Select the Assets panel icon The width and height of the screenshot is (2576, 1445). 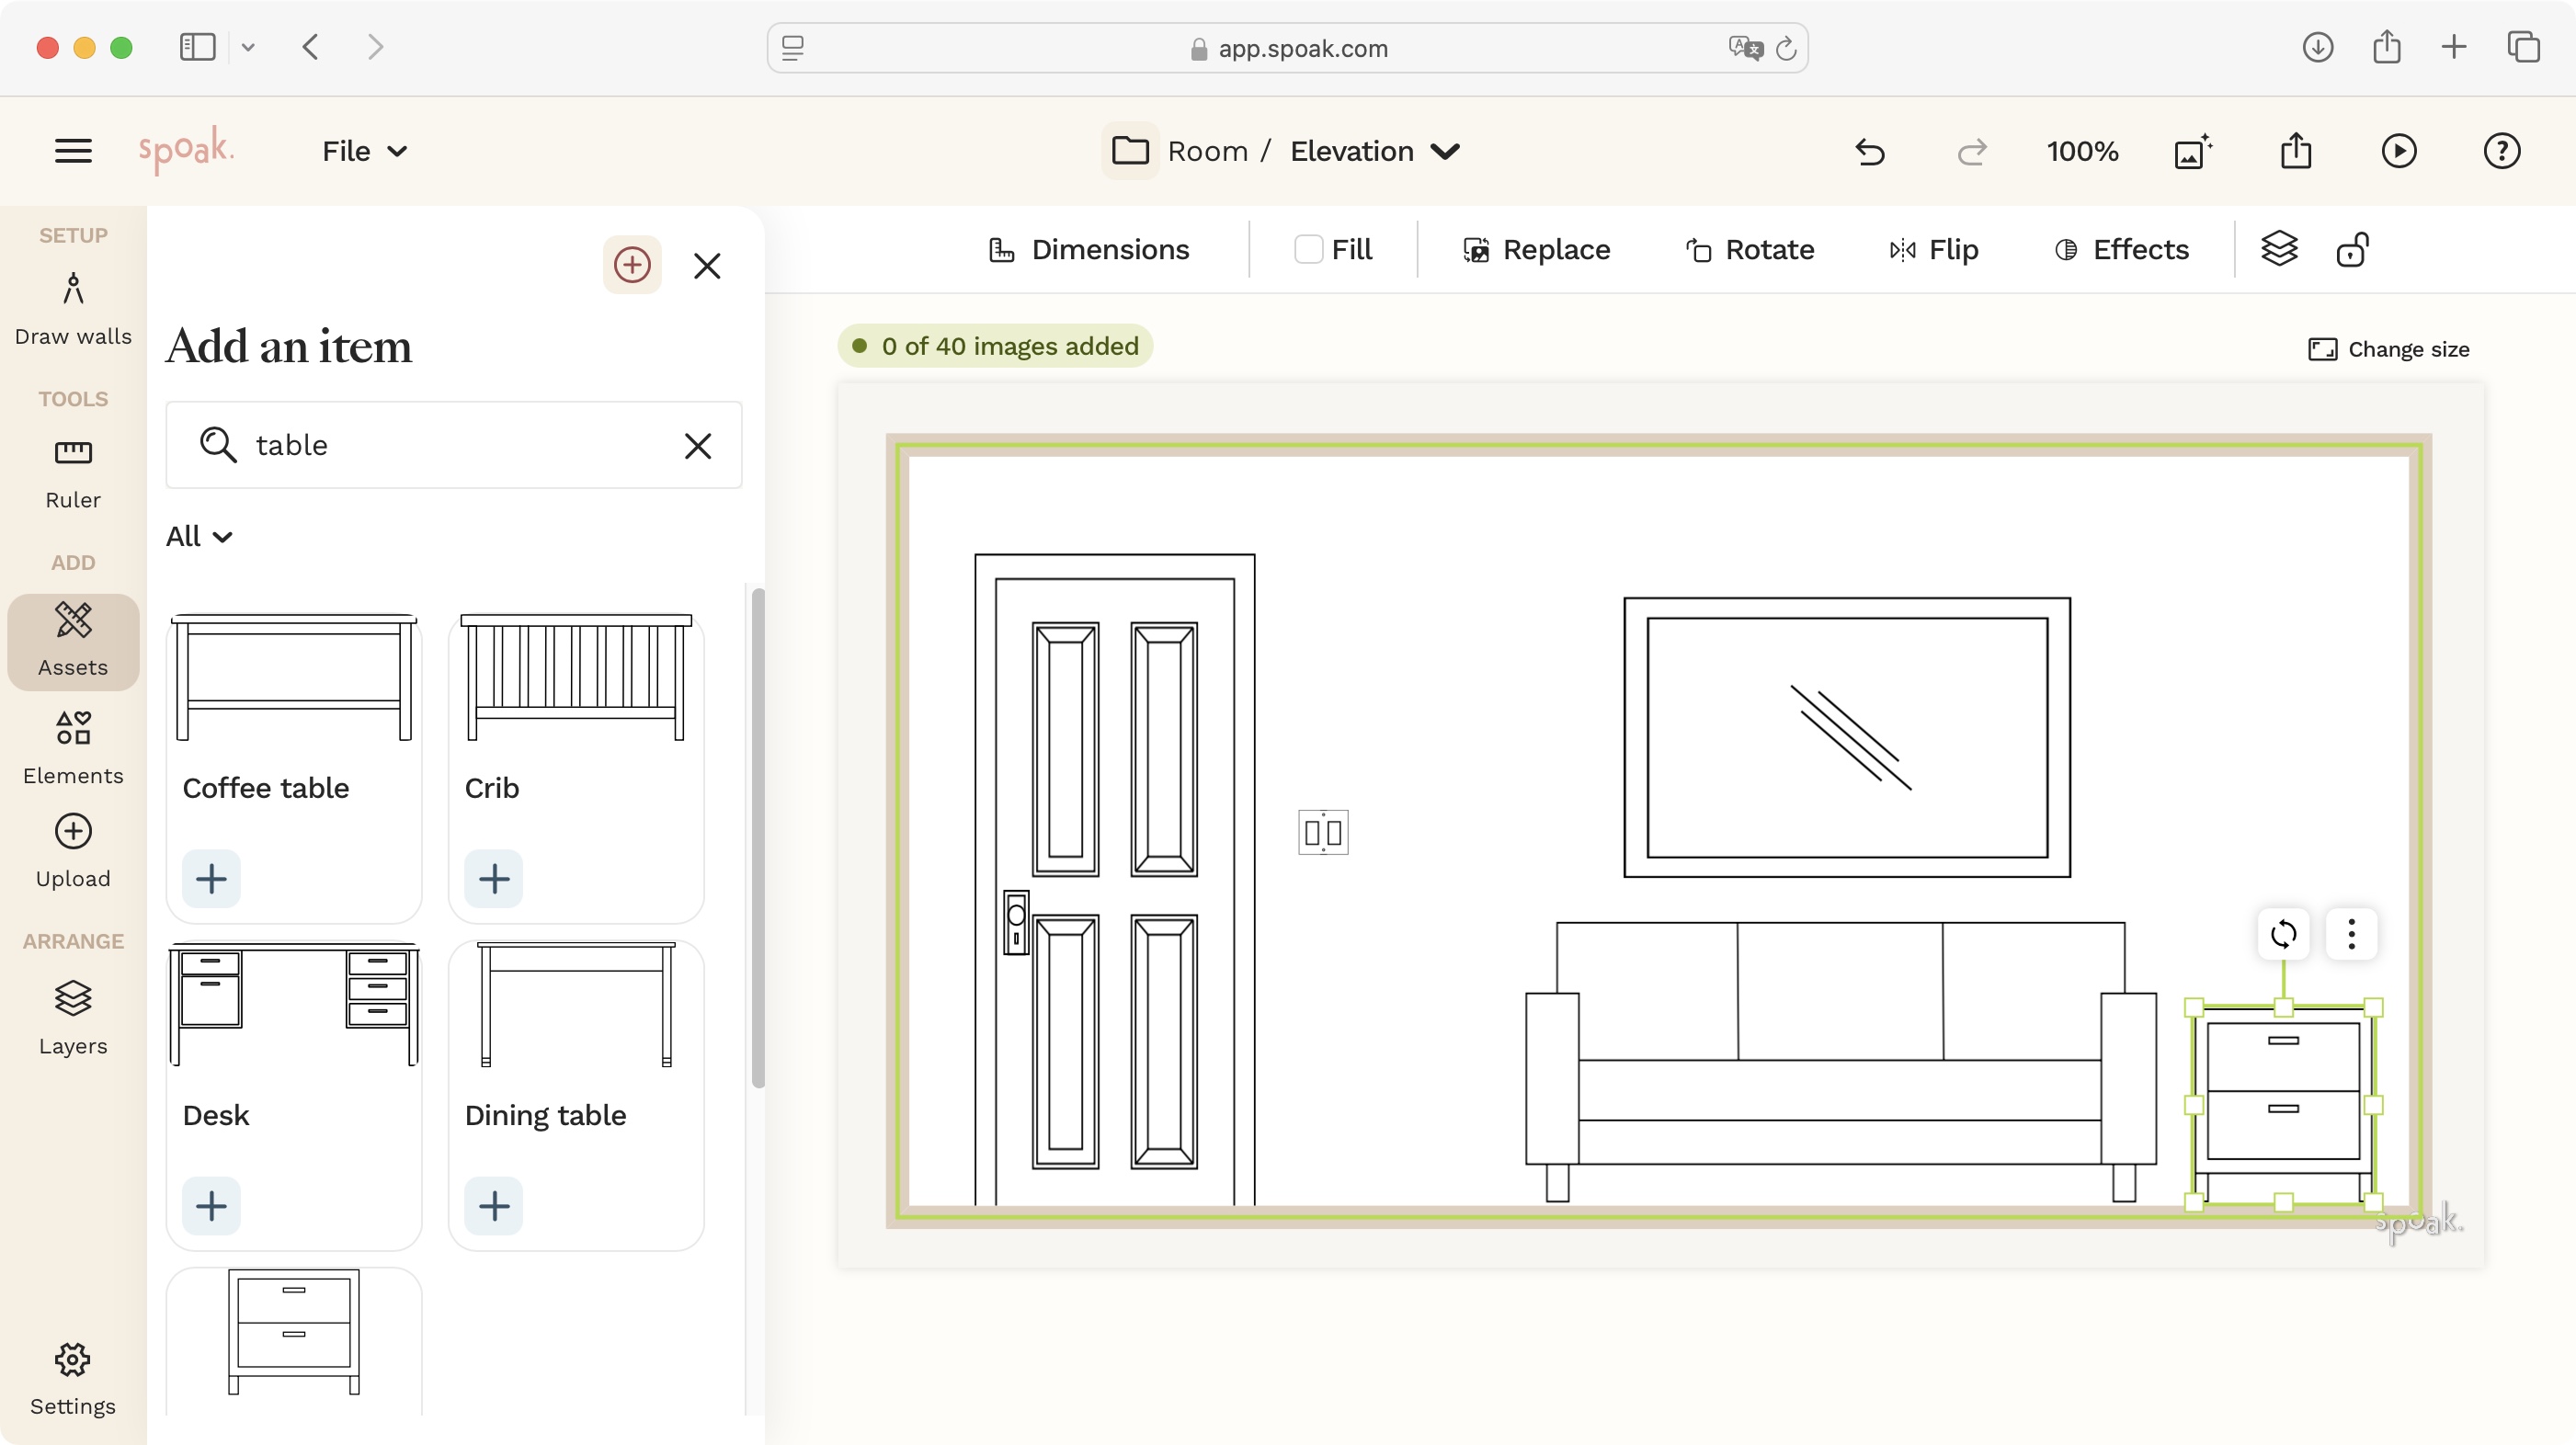coord(71,641)
